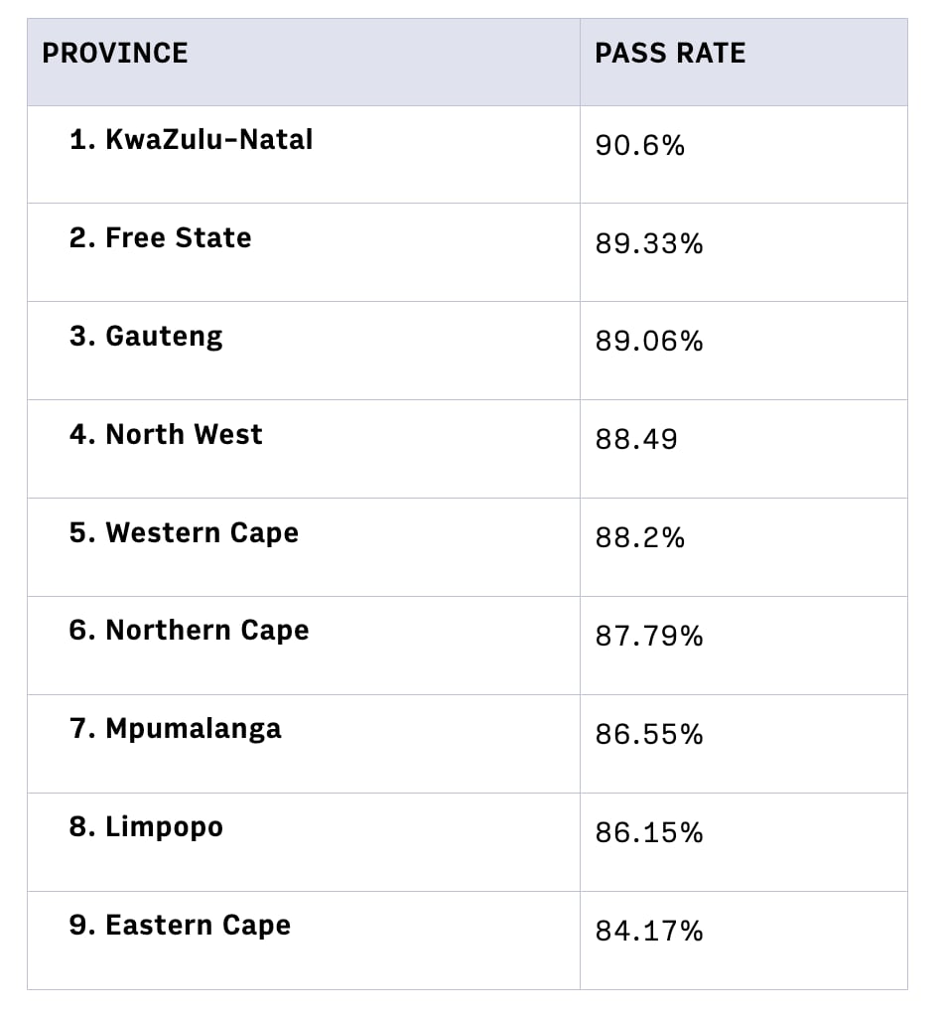
Task: Click the 87.79% pass rate value
Action: [649, 637]
